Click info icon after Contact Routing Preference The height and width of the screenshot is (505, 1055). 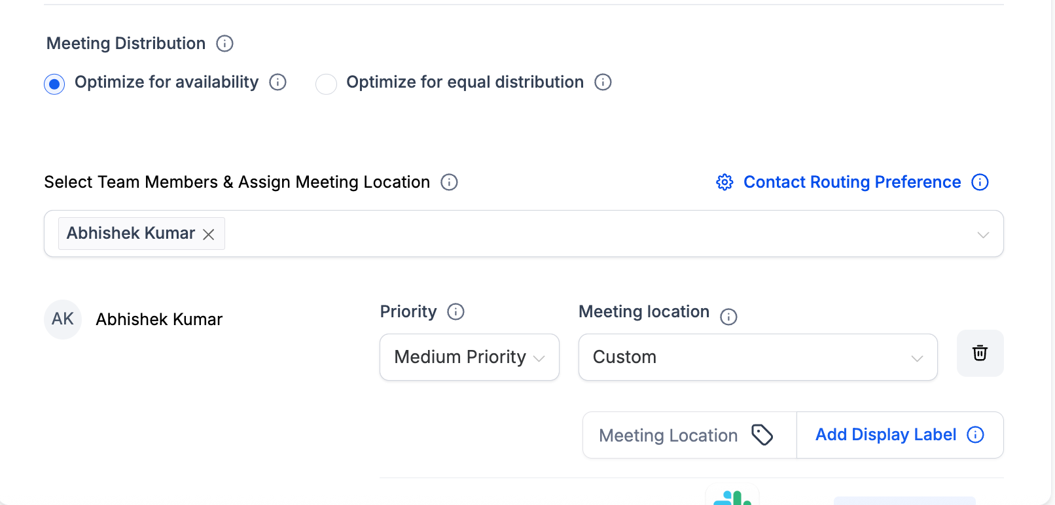click(x=980, y=183)
